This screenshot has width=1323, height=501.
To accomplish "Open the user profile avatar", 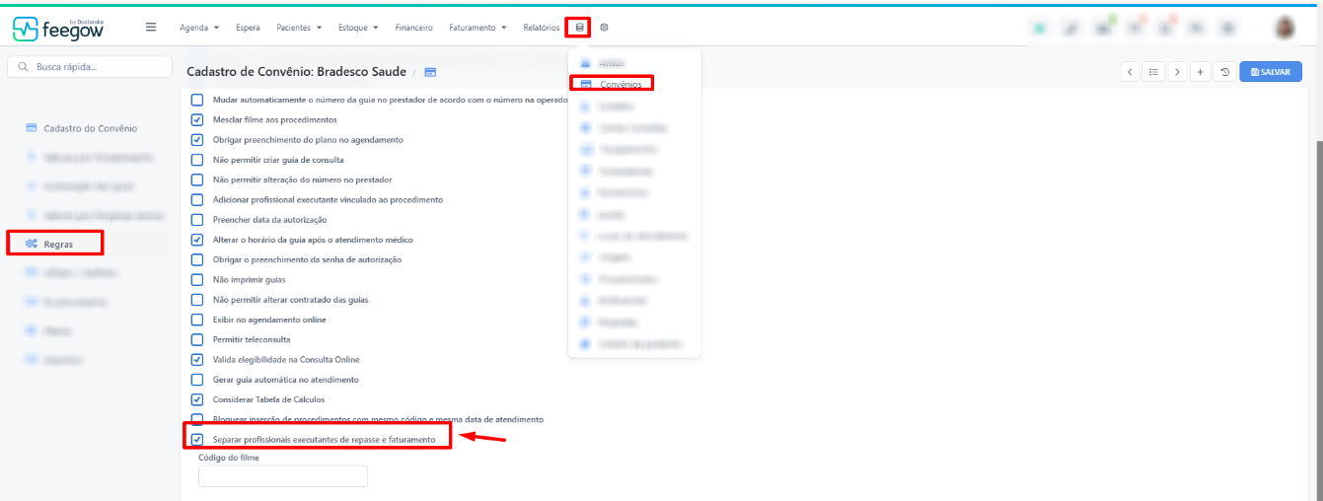I will tap(1285, 28).
